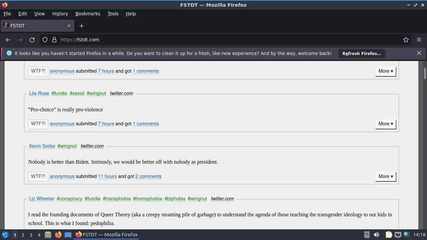427x240 pixels.
Task: Open #homophobia tag link
Action: pos(147,199)
